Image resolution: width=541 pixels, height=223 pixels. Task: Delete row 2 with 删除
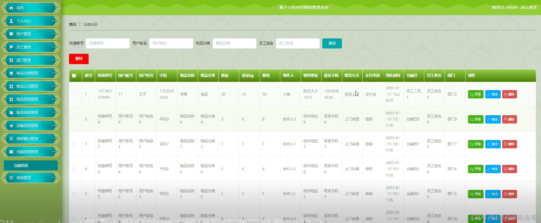[510, 119]
